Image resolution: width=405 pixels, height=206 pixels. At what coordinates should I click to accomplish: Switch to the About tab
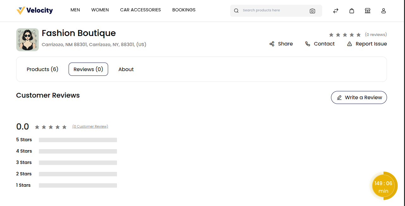[x=126, y=69]
